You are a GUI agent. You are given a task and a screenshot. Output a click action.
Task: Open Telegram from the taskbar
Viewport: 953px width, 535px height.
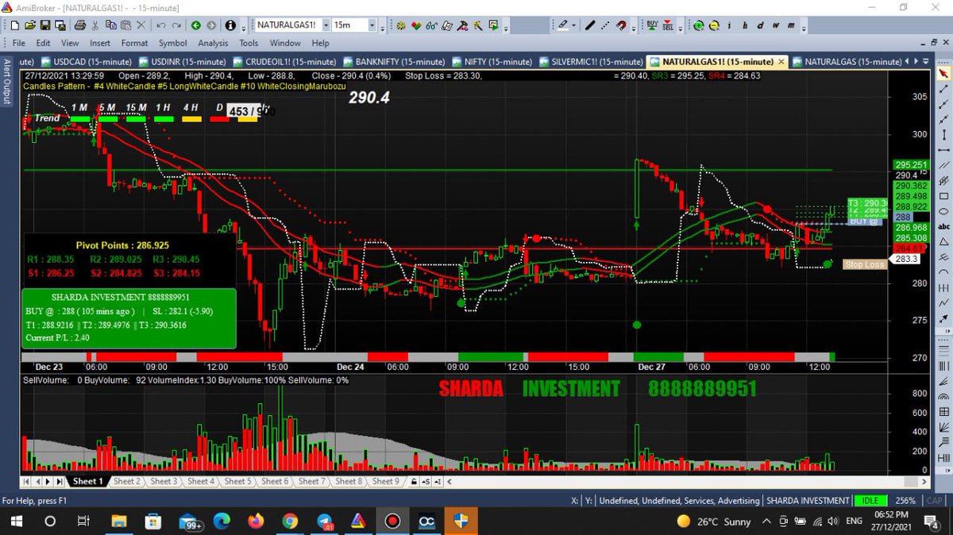pyautogui.click(x=325, y=522)
